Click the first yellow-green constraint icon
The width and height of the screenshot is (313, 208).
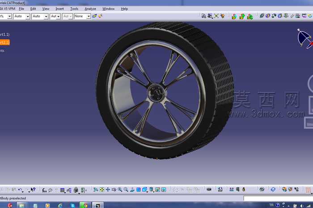(x=234, y=17)
